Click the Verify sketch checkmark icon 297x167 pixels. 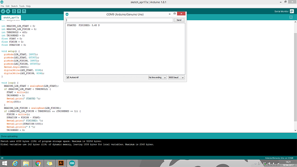click(3, 11)
